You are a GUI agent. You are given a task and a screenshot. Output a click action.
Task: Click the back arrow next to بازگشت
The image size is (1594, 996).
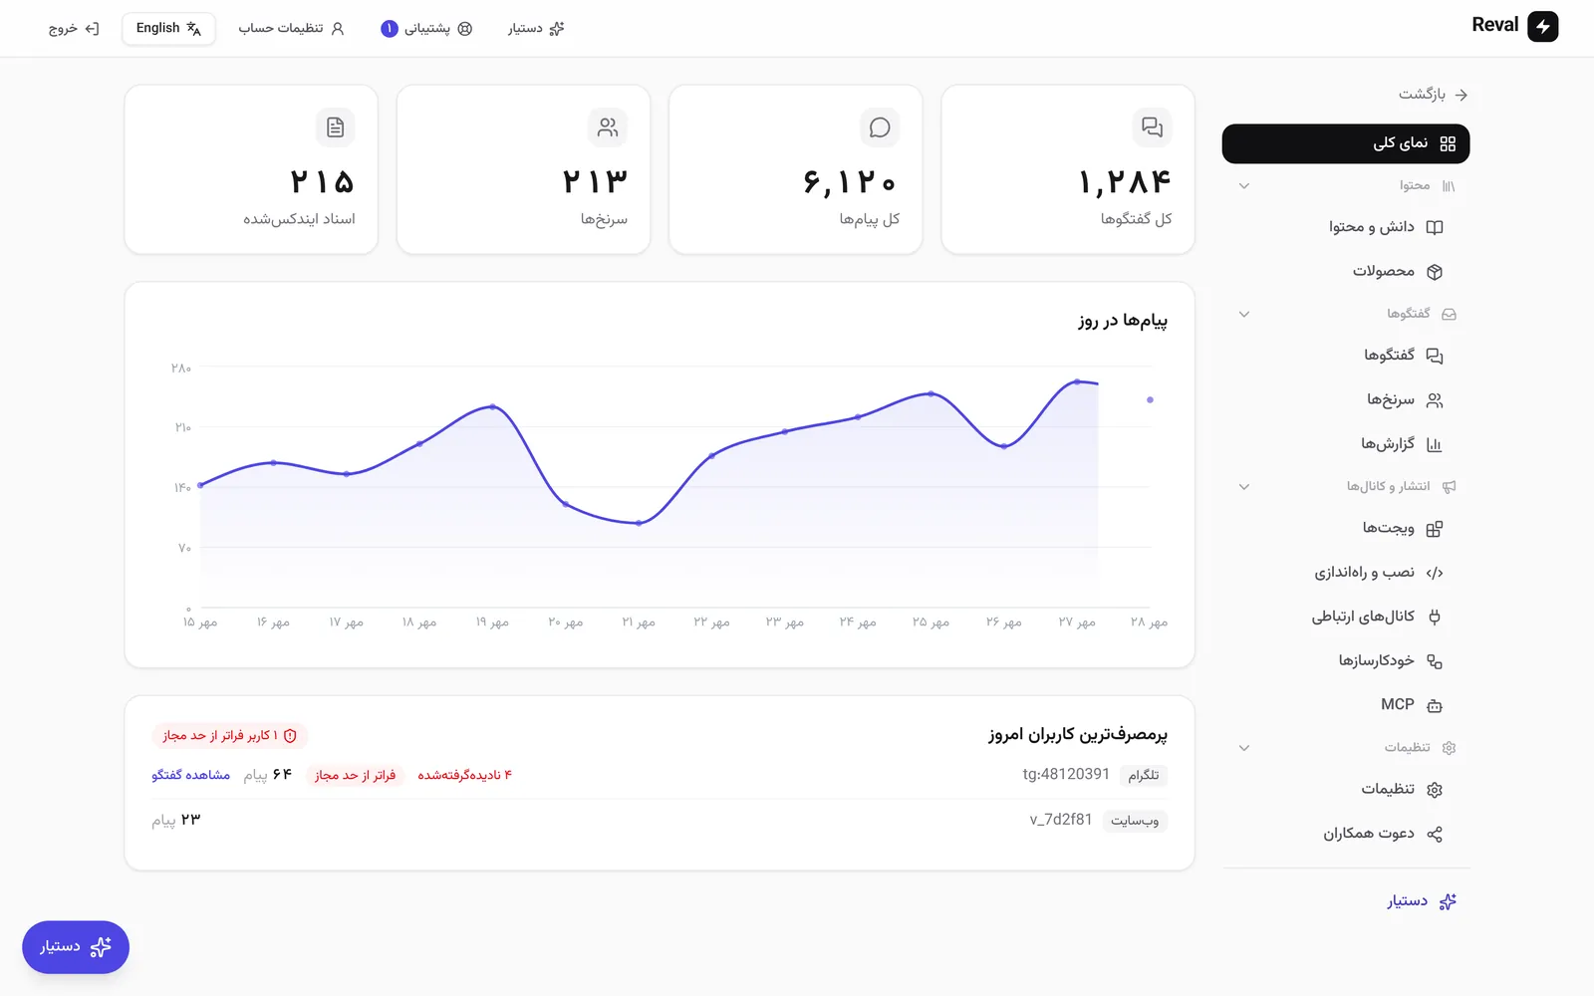pos(1461,95)
